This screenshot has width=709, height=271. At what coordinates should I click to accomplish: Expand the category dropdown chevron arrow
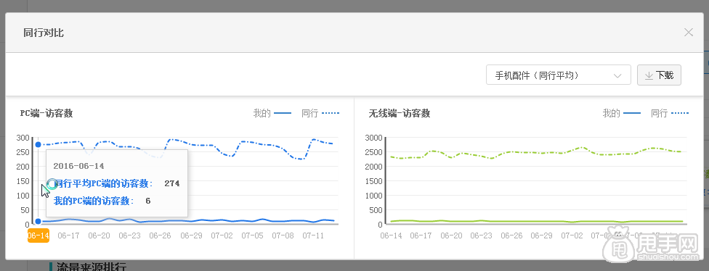pos(617,76)
